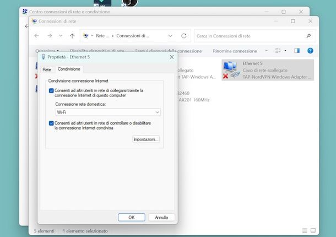The width and height of the screenshot is (336, 237).
Task: Minimize the Connessioni di rete window
Action: (276, 21)
